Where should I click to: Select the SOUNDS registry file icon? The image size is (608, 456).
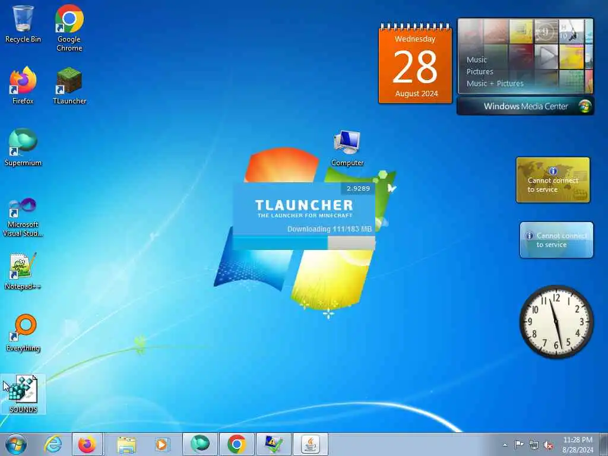tap(23, 394)
